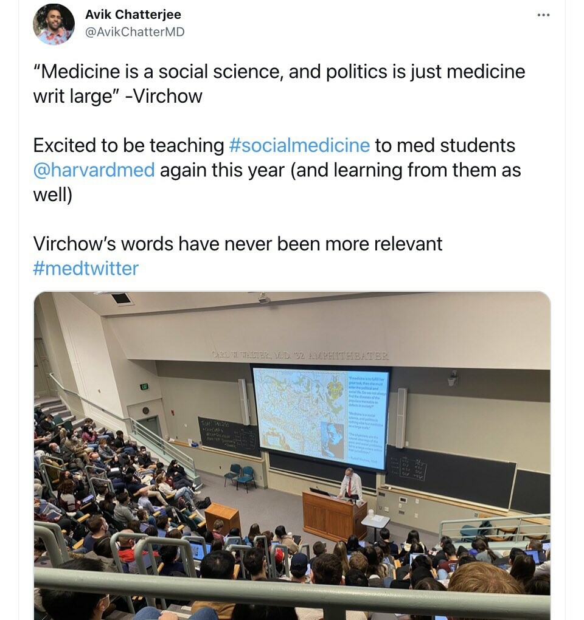
Task: Click the green exit sign in photo
Action: click(144, 387)
